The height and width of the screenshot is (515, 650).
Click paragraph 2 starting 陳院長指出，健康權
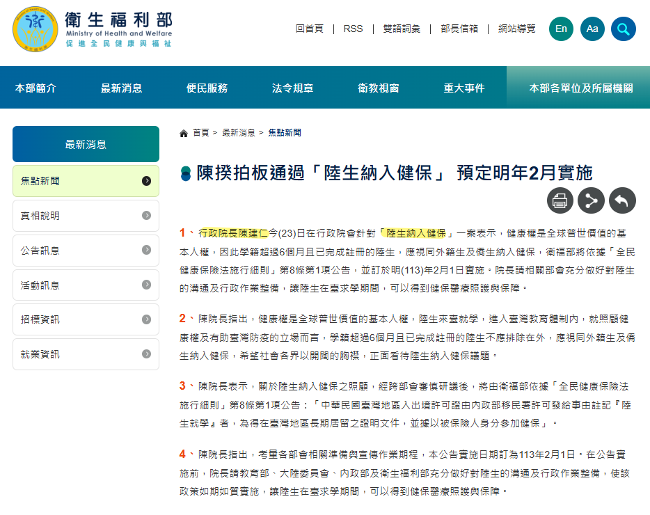(x=407, y=337)
